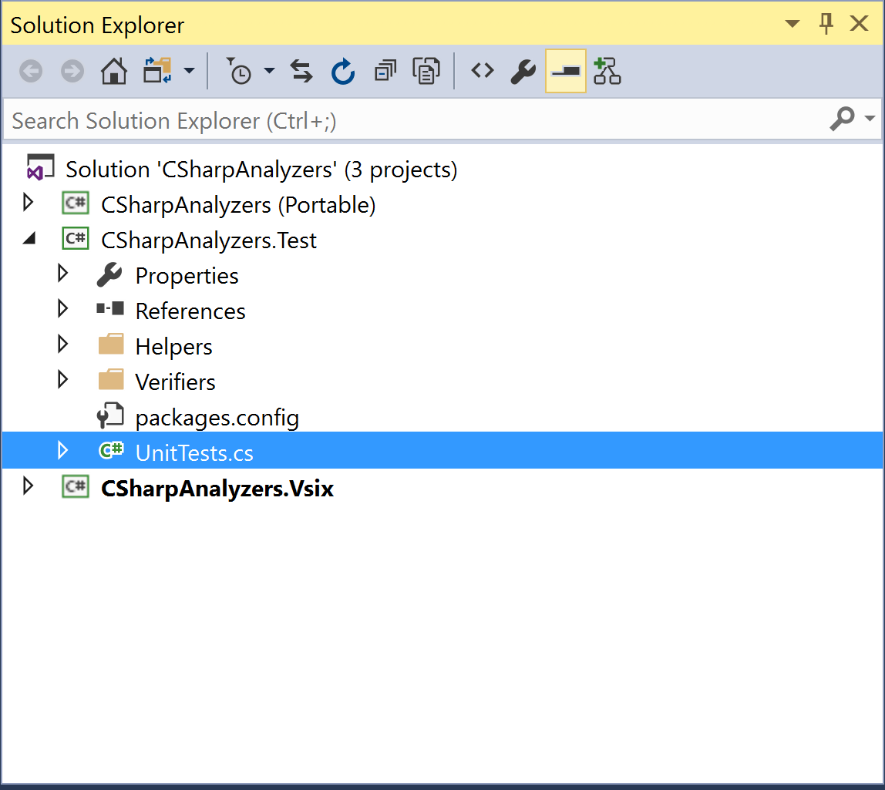Click the Verifiers folder icon

(x=111, y=379)
